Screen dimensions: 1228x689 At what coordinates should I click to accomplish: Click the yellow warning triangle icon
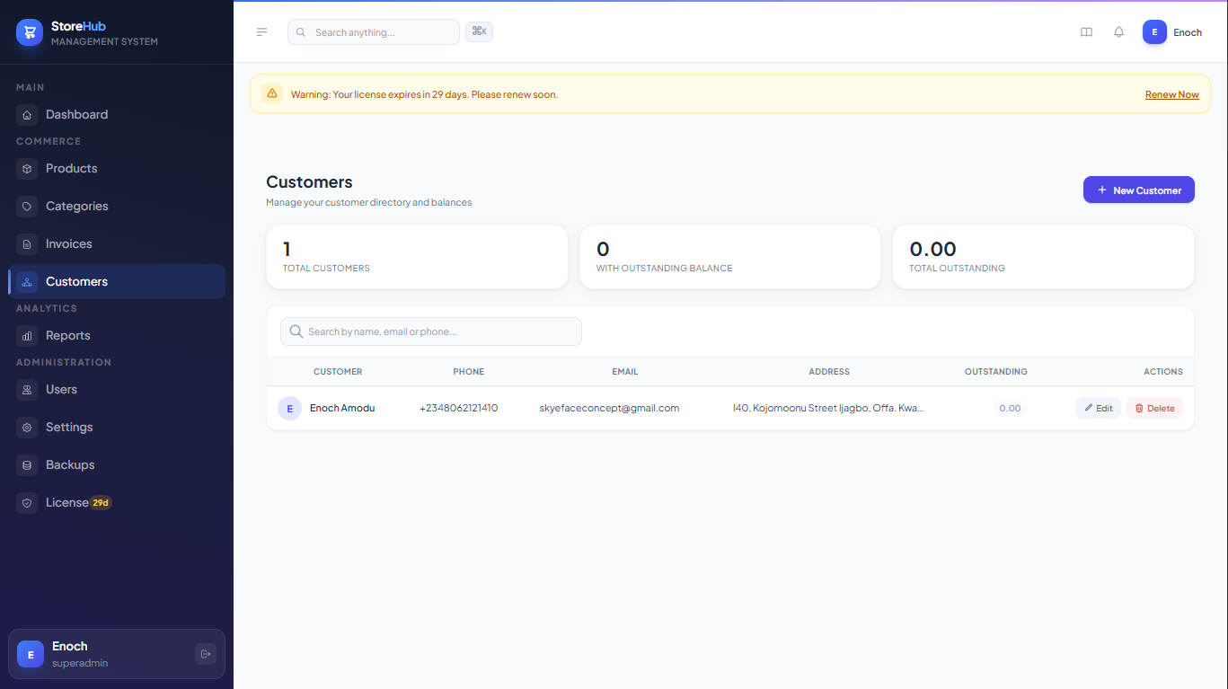coord(272,93)
